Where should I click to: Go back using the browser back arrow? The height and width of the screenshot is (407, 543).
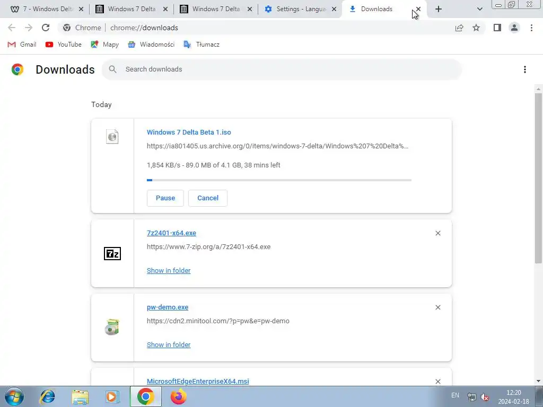pyautogui.click(x=12, y=28)
